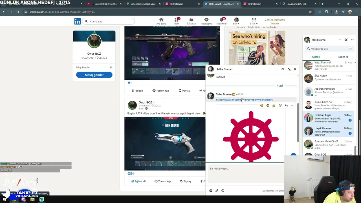The image size is (361, 203).
Task: Open Onur BOZ profile card name
Action: click(x=94, y=54)
